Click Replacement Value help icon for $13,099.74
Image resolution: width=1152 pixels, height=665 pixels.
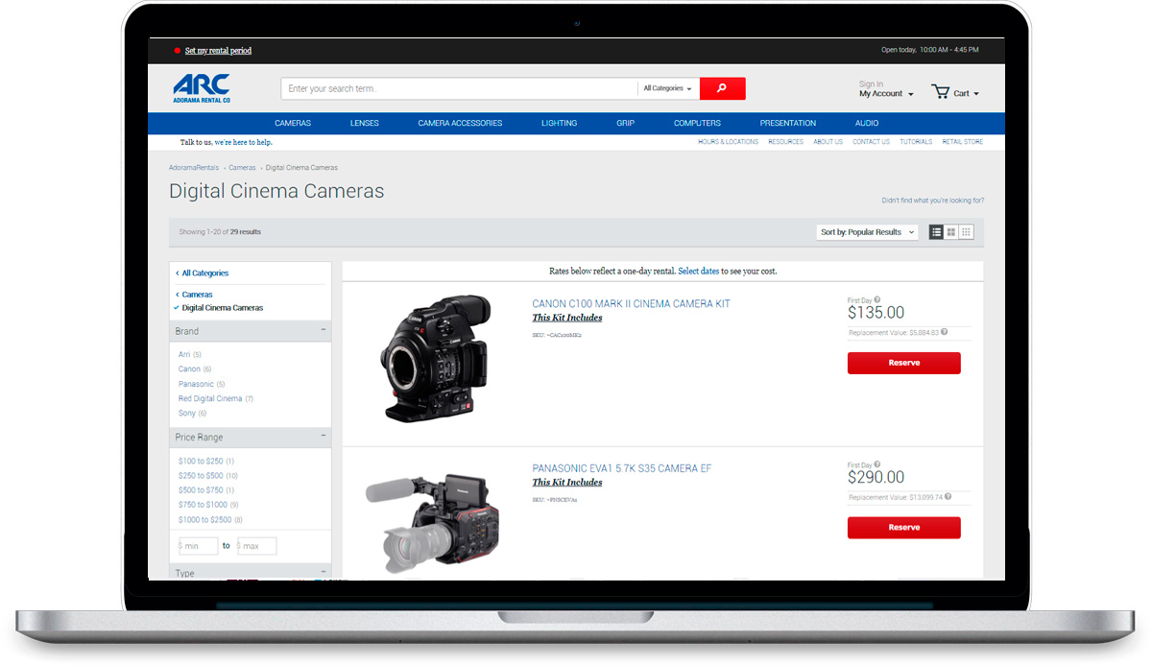click(949, 497)
